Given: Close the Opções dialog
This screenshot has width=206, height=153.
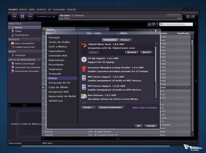Looking at the screenshot, I should pyautogui.click(x=156, y=31).
